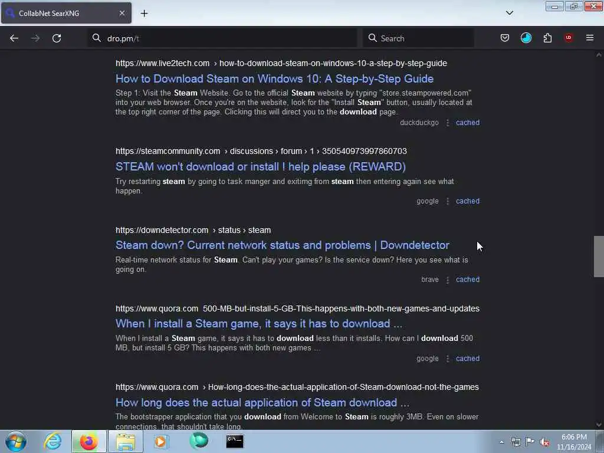Open When I install a Steam game result
Viewport: 604px width, 453px height.
point(259,324)
